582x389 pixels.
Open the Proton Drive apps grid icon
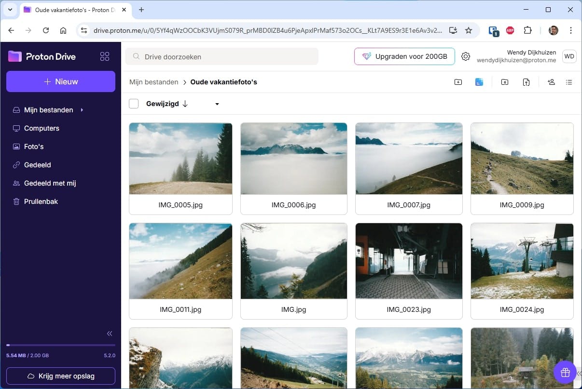point(105,56)
